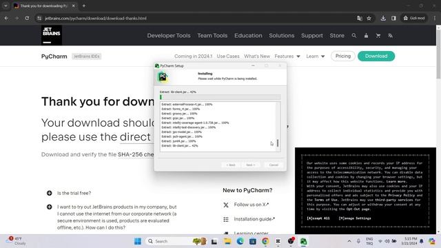The image size is (441, 248).
Task: Click the 'direct' link in download text
Action: (x=135, y=137)
